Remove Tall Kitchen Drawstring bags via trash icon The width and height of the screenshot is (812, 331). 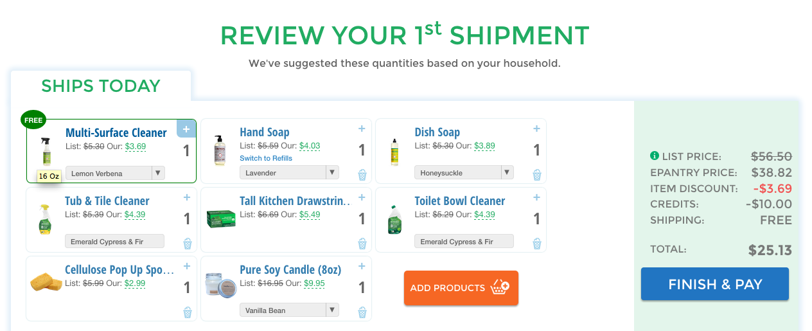[x=362, y=244]
